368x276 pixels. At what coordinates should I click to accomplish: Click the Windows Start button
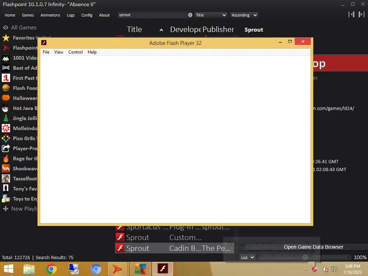[9, 269]
